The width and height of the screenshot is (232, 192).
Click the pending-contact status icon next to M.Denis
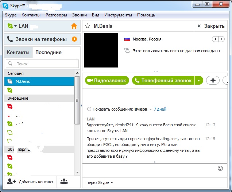tap(10, 81)
